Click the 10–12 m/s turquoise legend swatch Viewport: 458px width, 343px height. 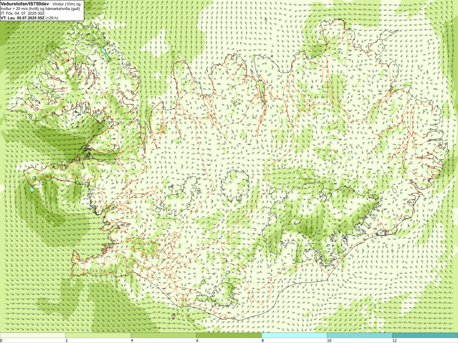coord(360,335)
